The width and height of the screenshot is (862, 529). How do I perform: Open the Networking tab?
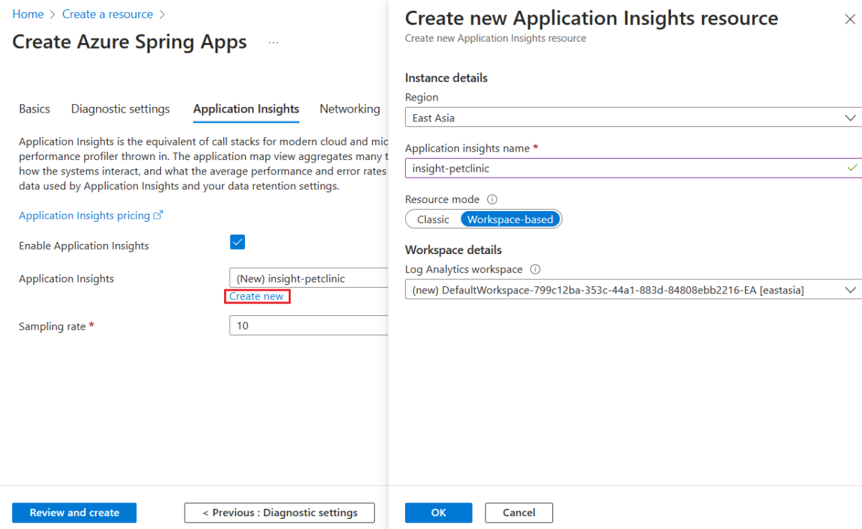click(350, 109)
